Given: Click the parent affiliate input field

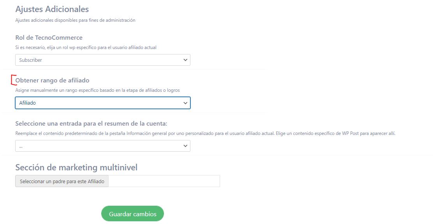Looking at the screenshot, I should coord(164,181).
